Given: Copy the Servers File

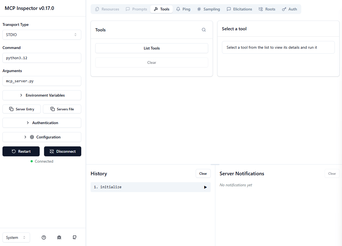Looking at the screenshot, I should tap(62, 109).
